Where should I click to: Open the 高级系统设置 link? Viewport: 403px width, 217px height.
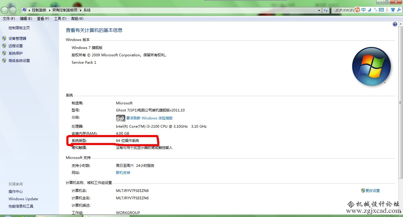pos(19,60)
